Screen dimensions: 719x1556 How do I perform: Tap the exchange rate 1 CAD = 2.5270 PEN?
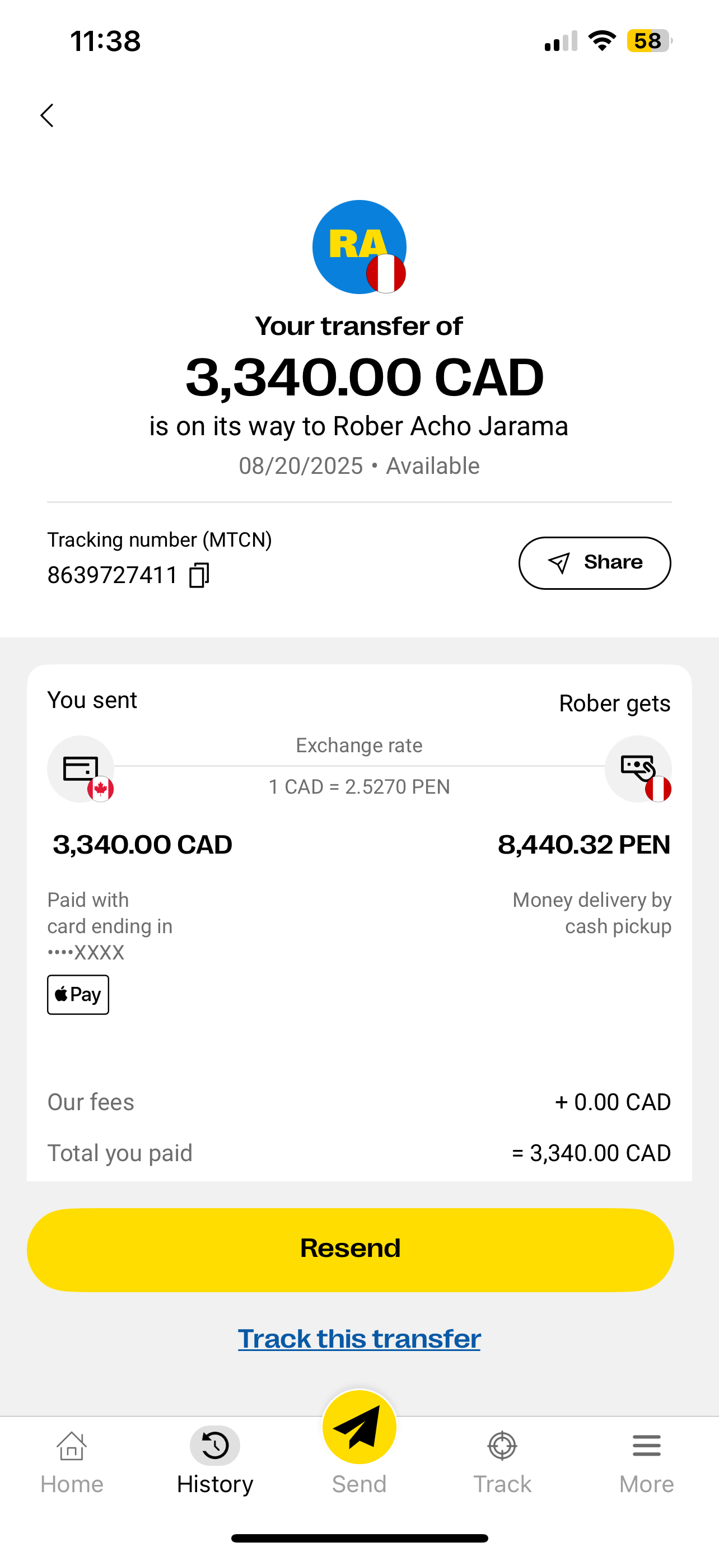[359, 786]
